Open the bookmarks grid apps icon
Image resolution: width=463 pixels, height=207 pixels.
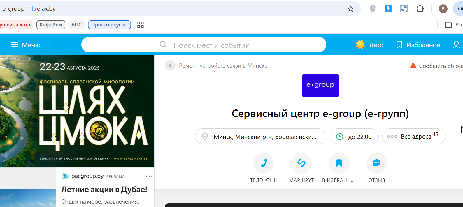(141, 25)
